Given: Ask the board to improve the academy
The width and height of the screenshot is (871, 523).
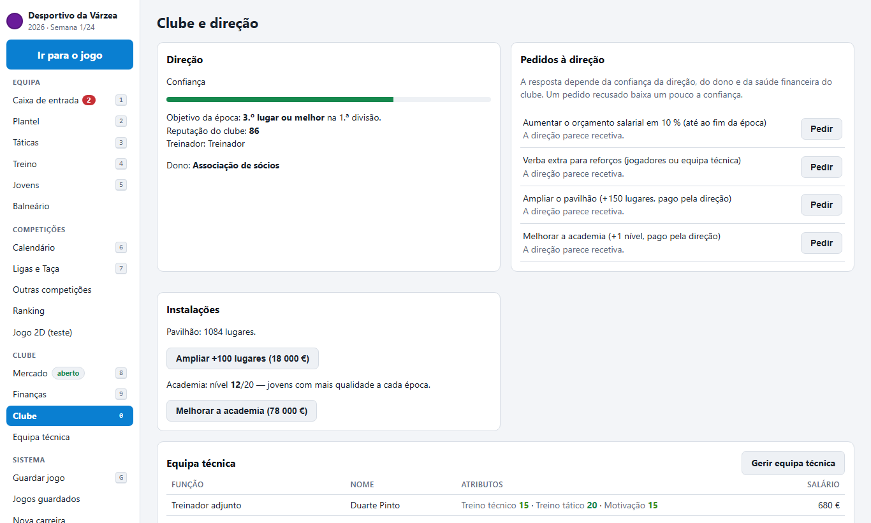Looking at the screenshot, I should pyautogui.click(x=821, y=243).
